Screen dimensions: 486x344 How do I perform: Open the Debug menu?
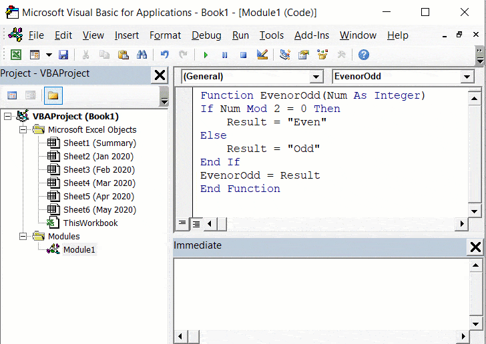click(206, 35)
